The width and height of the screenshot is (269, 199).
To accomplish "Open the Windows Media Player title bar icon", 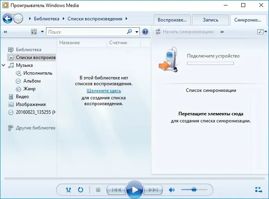I will (5, 5).
